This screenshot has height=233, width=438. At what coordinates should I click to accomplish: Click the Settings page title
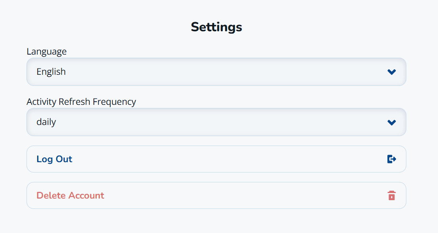216,27
